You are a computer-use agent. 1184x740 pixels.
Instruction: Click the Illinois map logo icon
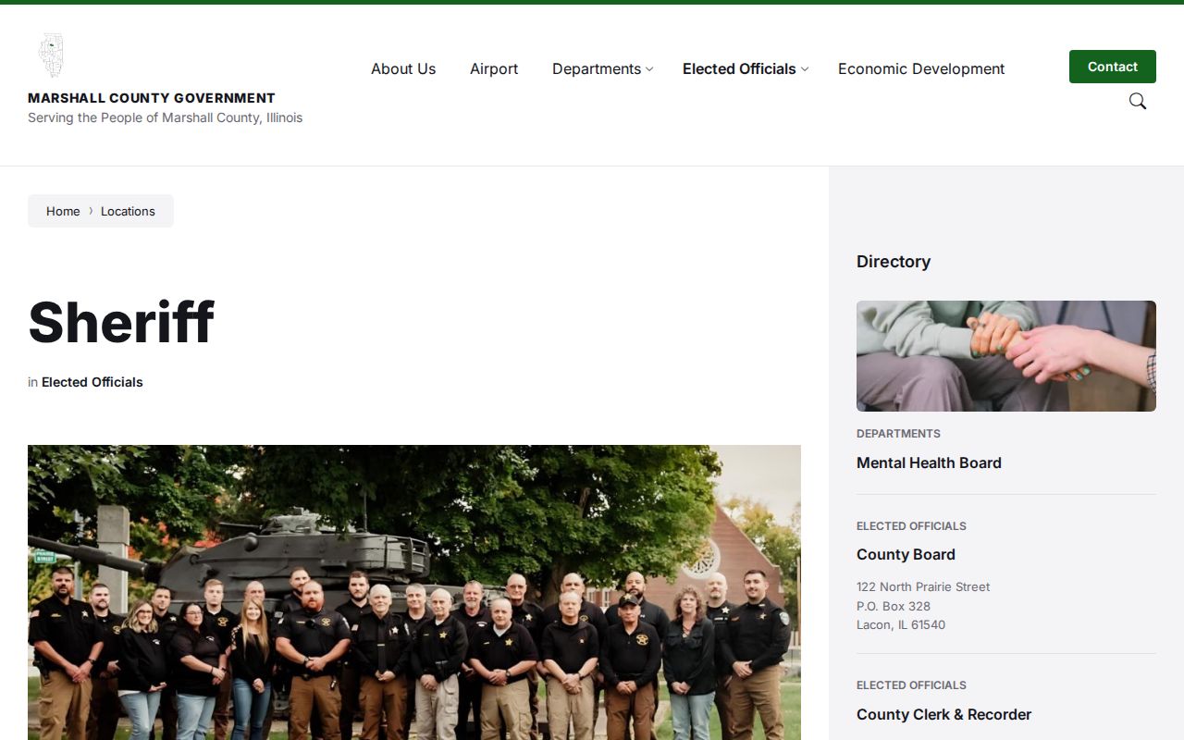(51, 55)
